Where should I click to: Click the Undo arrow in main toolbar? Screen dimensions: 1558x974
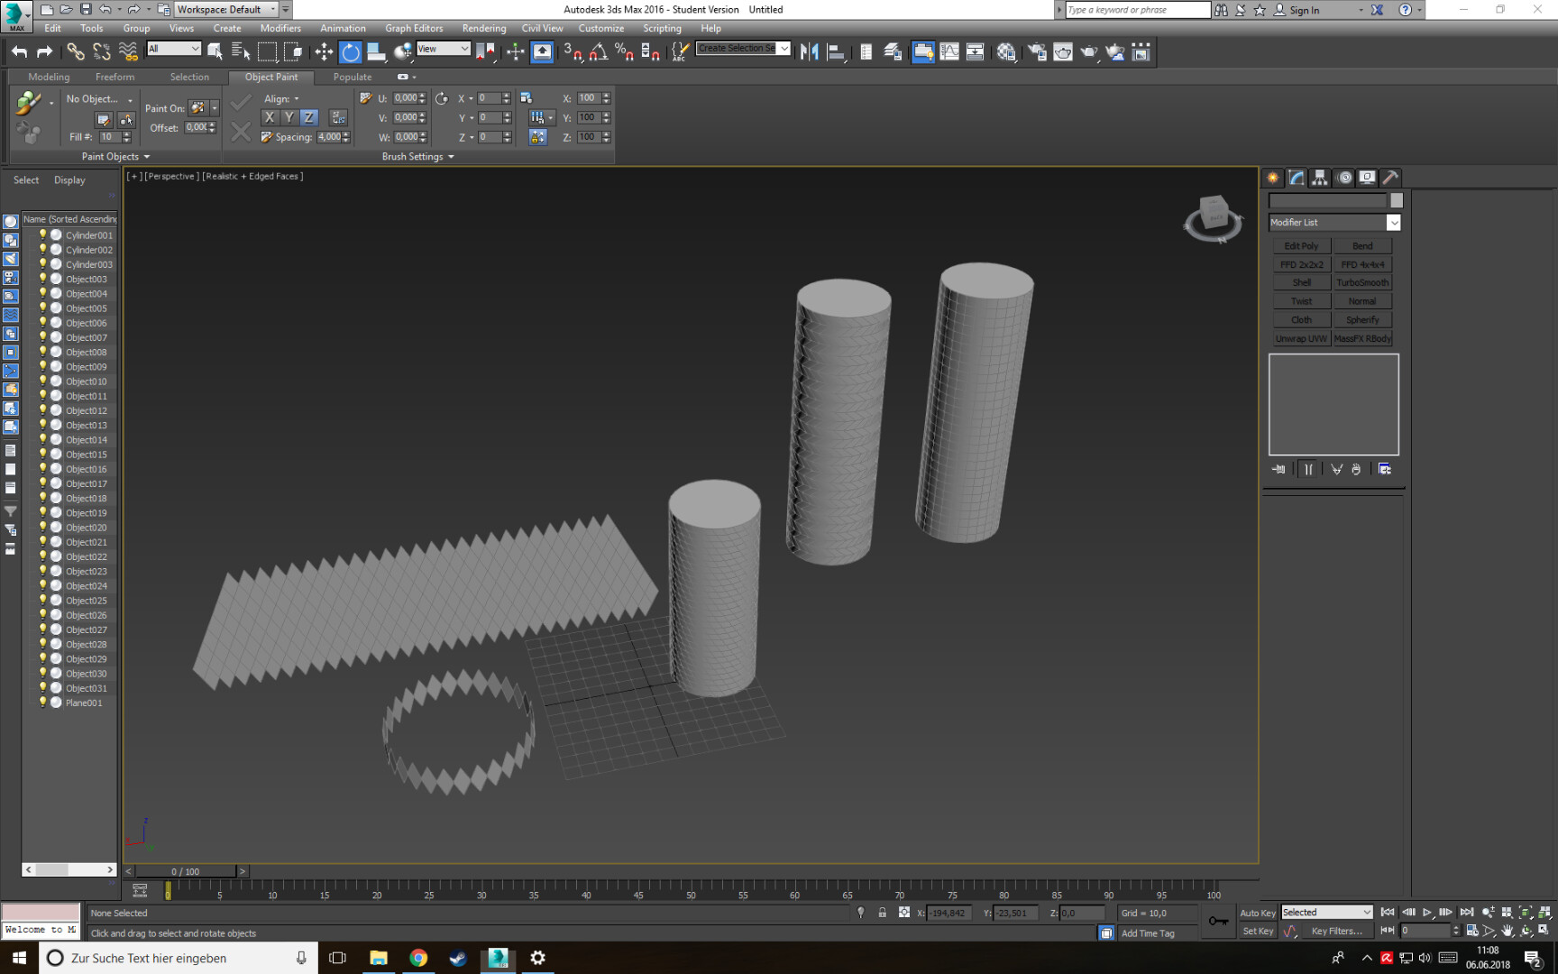pos(19,52)
